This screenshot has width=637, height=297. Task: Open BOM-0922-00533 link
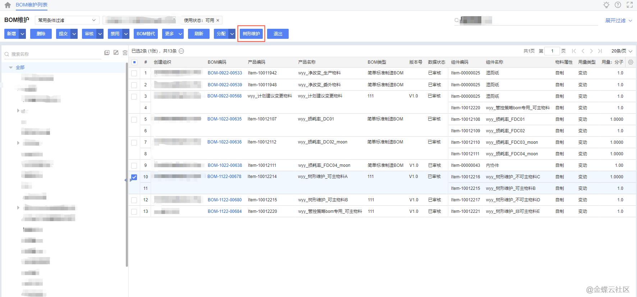click(225, 73)
